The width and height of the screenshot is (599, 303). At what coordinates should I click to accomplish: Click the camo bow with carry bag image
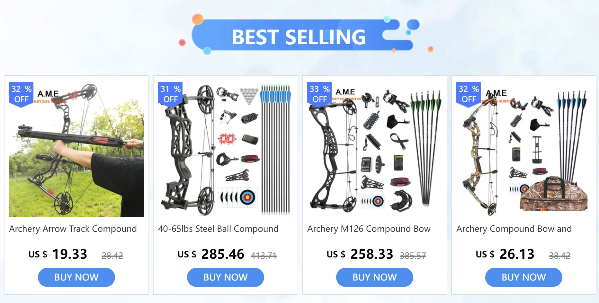[524, 150]
